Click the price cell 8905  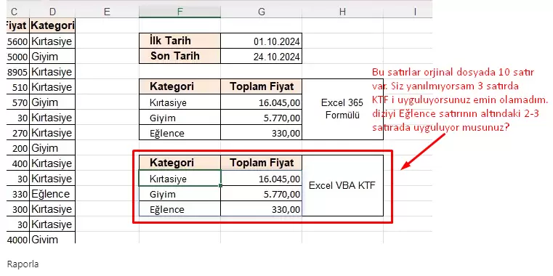tap(18, 72)
